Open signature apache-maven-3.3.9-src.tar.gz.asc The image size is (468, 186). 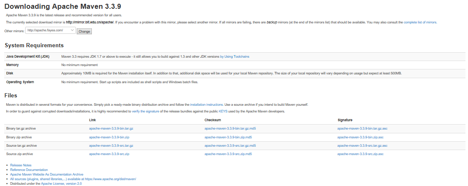point(362,145)
